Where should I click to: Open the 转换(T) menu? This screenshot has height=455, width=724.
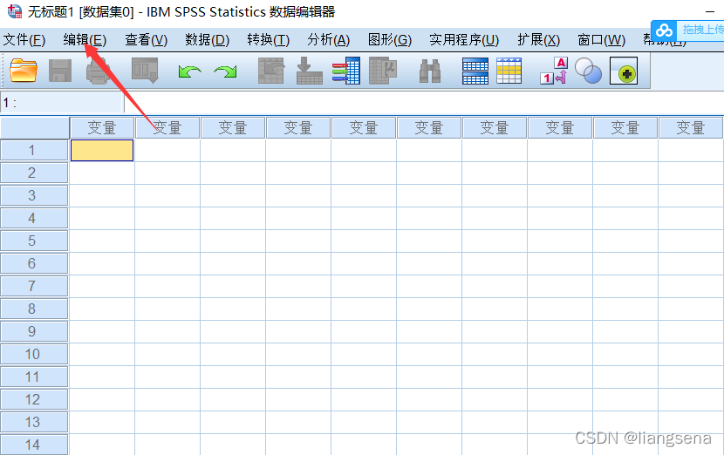[x=269, y=40]
